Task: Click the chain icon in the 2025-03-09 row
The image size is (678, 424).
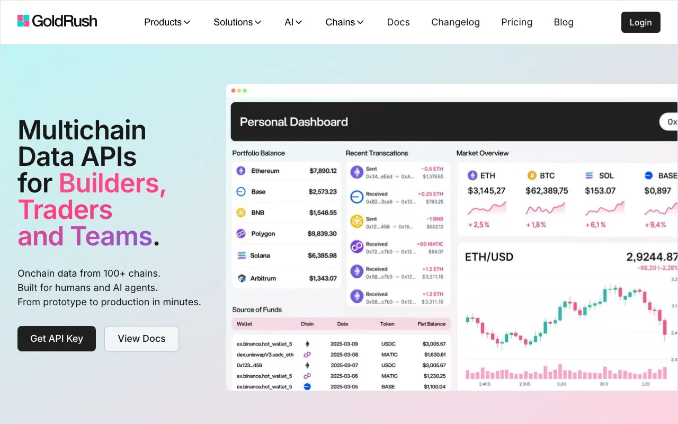Action: pyautogui.click(x=307, y=344)
